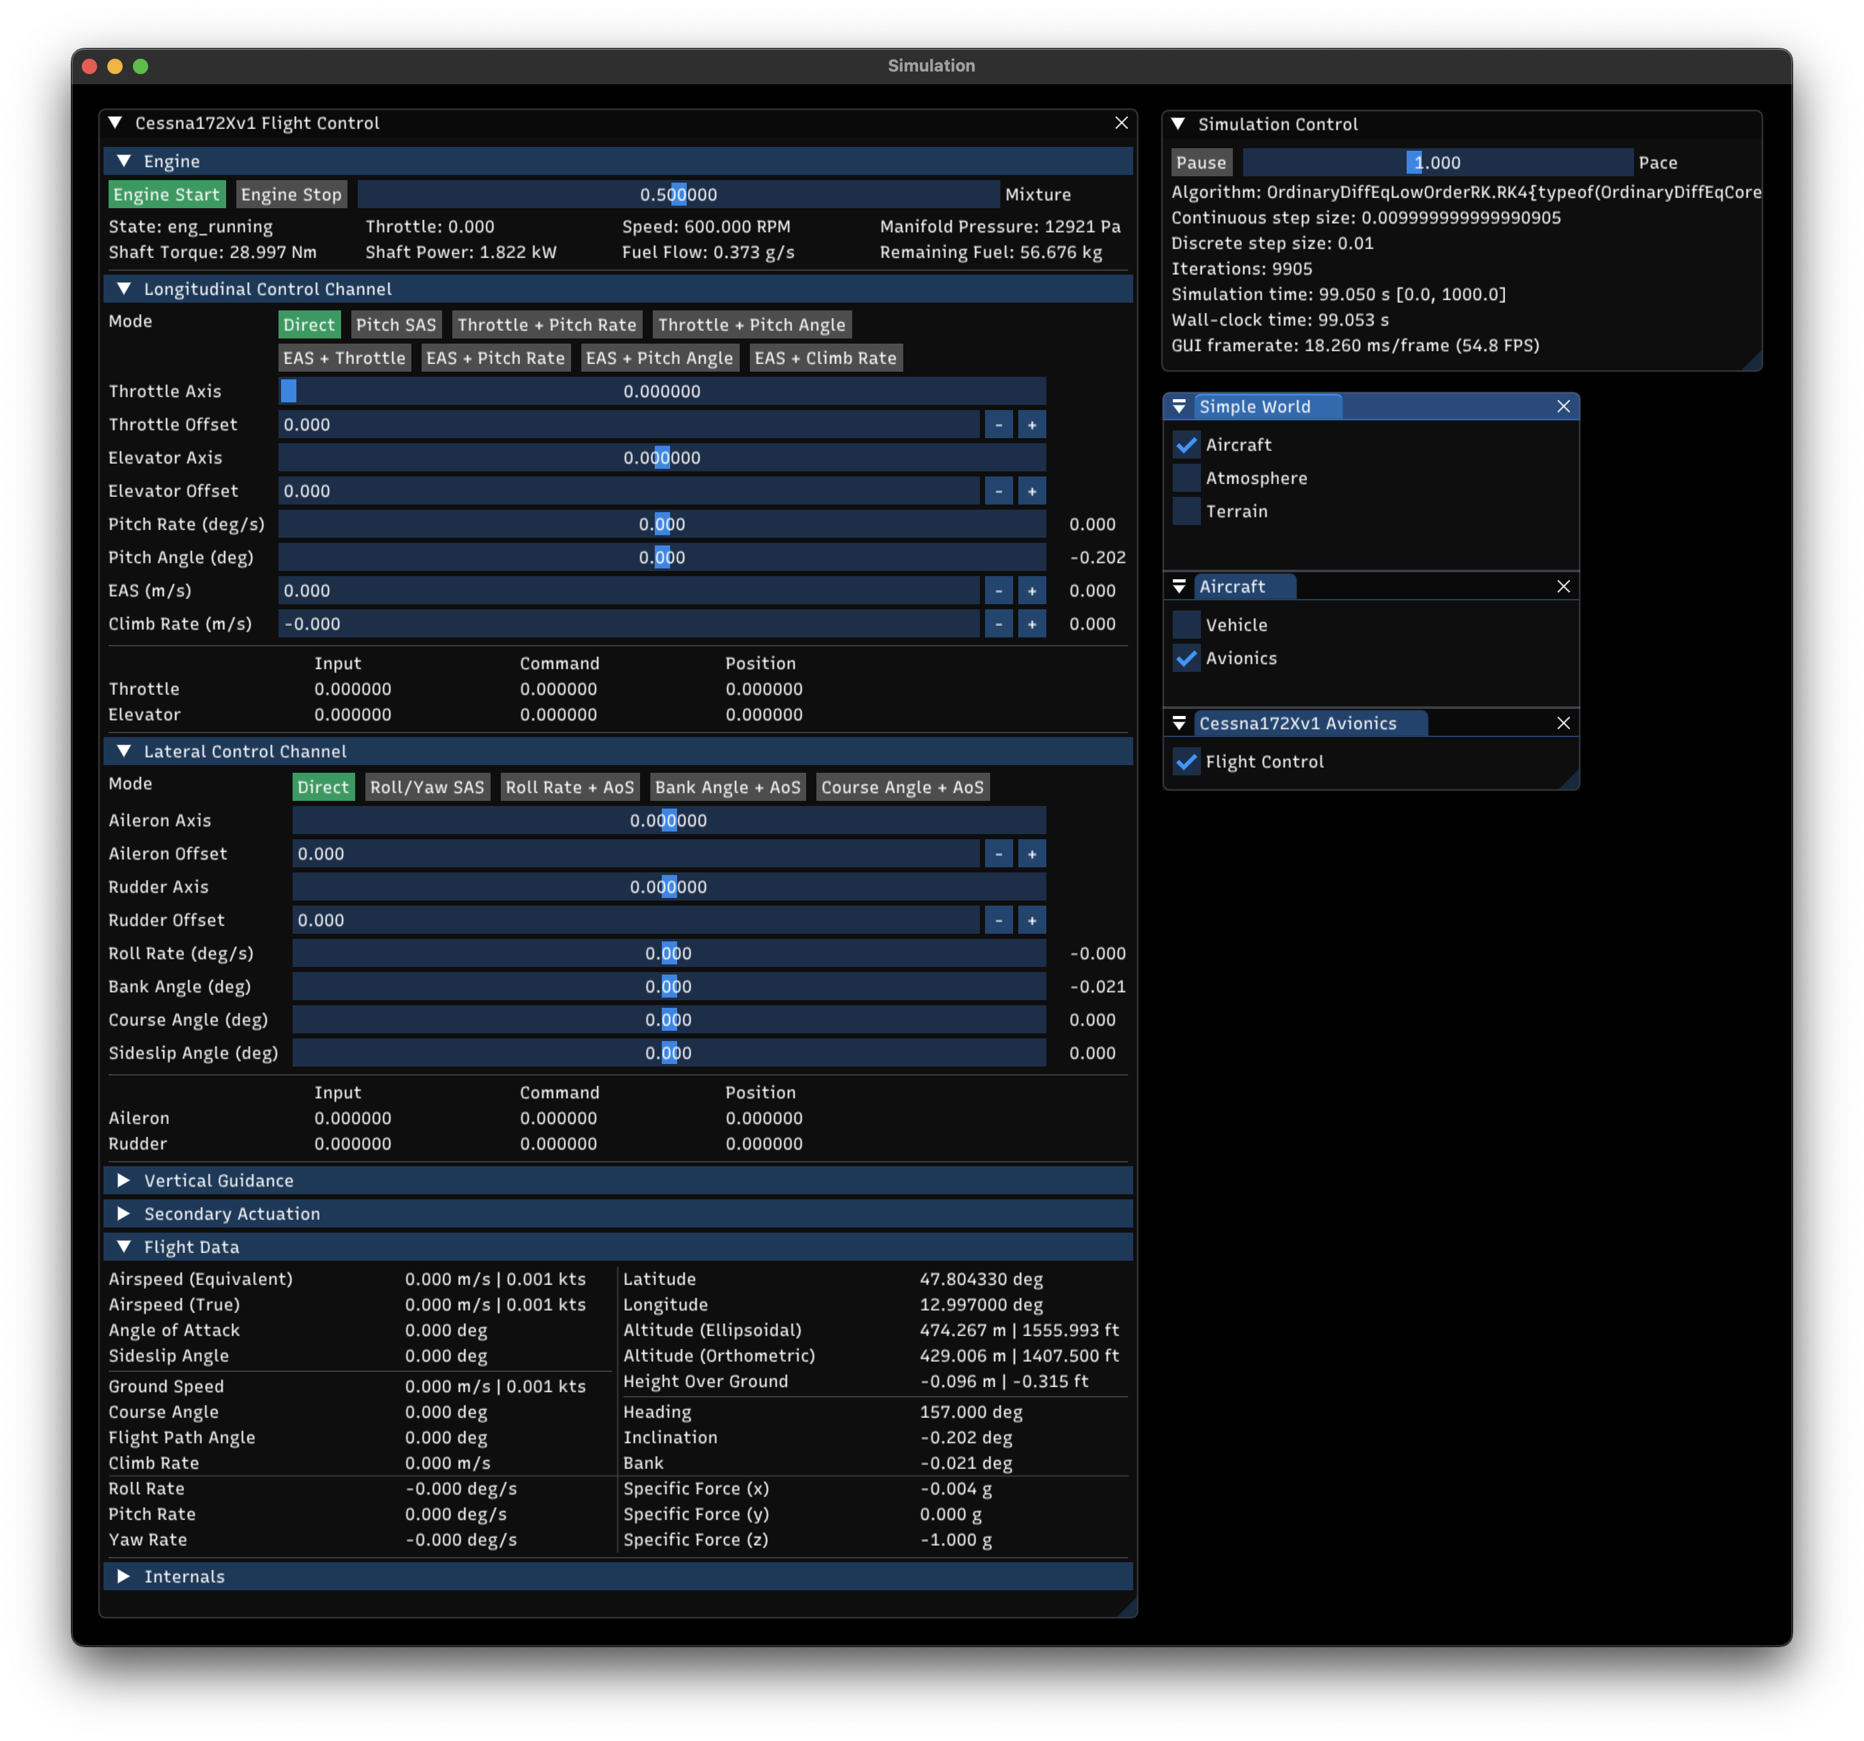Select EAS + Climb Rate mode
Screen dimensions: 1864x1741
pyautogui.click(x=825, y=358)
